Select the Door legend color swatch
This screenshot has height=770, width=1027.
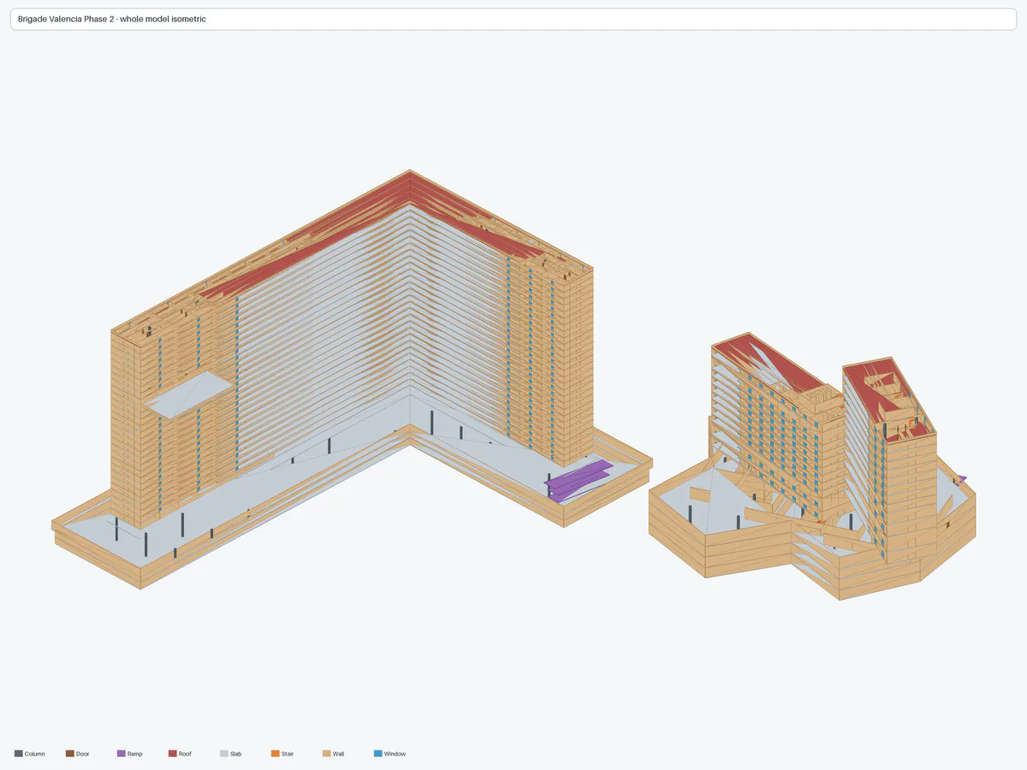point(70,754)
